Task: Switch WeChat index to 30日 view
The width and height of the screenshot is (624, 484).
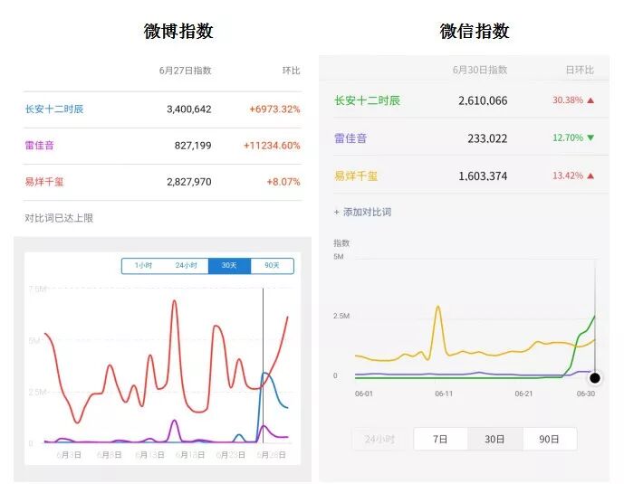Action: (494, 439)
